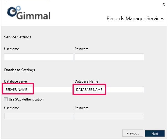The image size is (168, 140).
Task: Focus the Service Settings Password field
Action: (x=109, y=57)
